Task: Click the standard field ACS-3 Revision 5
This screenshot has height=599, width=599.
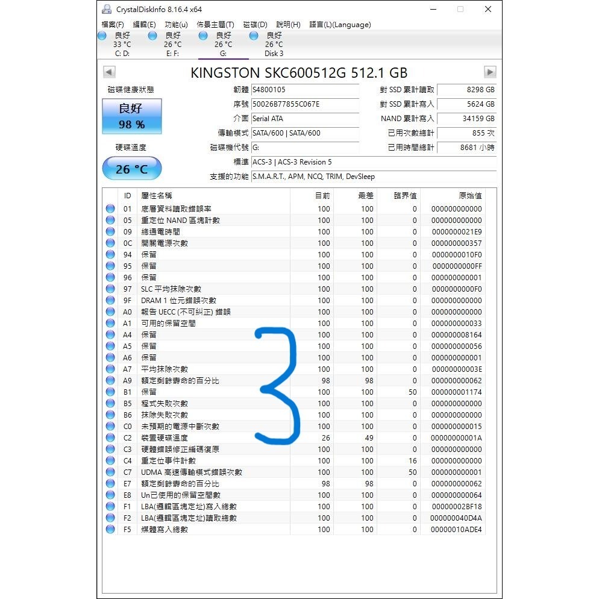Action: click(x=374, y=162)
